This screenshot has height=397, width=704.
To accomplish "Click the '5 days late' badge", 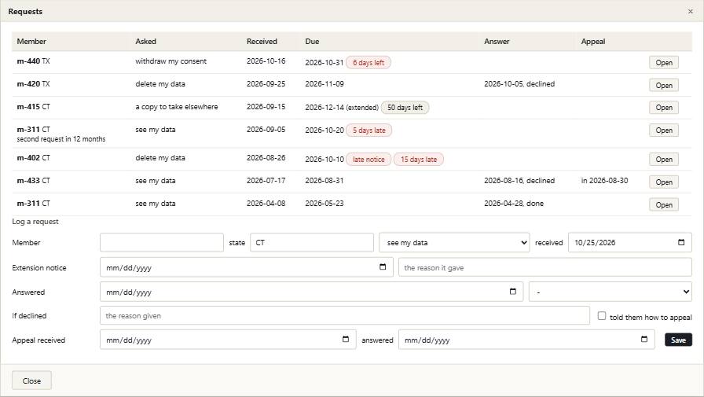I will tap(368, 130).
